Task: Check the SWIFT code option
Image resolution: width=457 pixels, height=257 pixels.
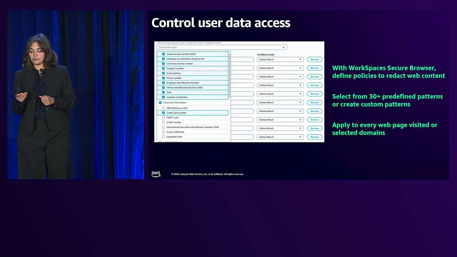Action: click(163, 118)
